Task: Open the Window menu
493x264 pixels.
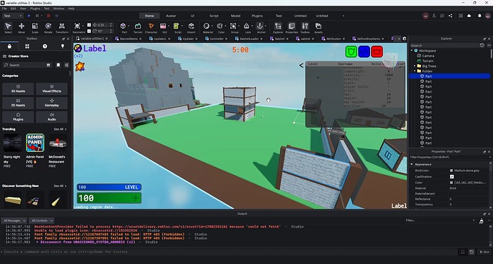Action: (59, 9)
